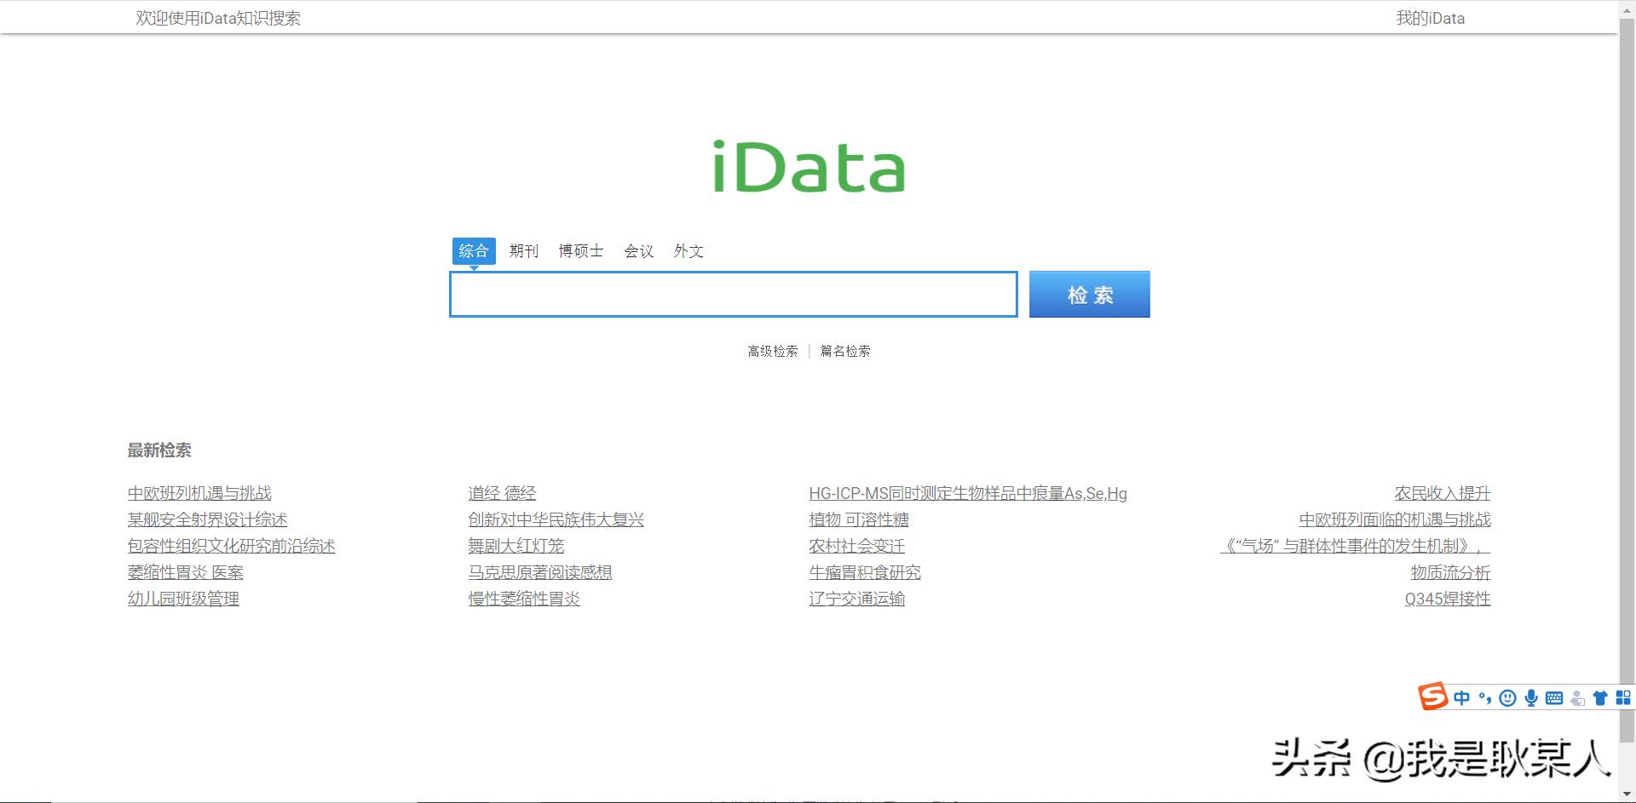Open recent search 舞剧大红灯笼
Image resolution: width=1636 pixels, height=803 pixels.
tap(516, 546)
